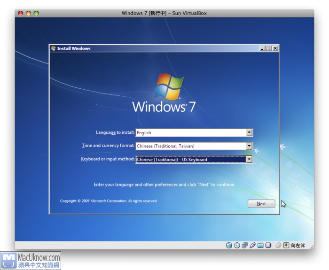Click the Keyboard or input method label
This screenshot has height=270, width=329.
(108, 159)
